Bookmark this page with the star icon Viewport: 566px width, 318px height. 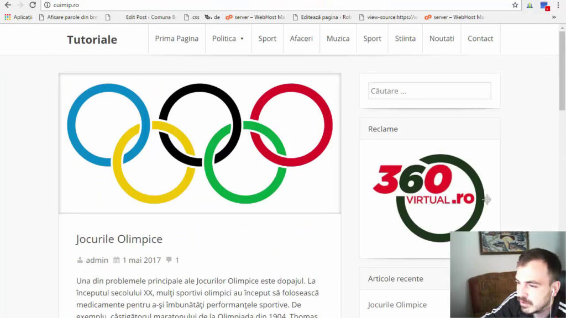click(x=515, y=5)
